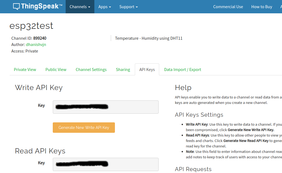This screenshot has width=282, height=173.
Task: Open the Channel Settings tab
Action: click(x=91, y=69)
